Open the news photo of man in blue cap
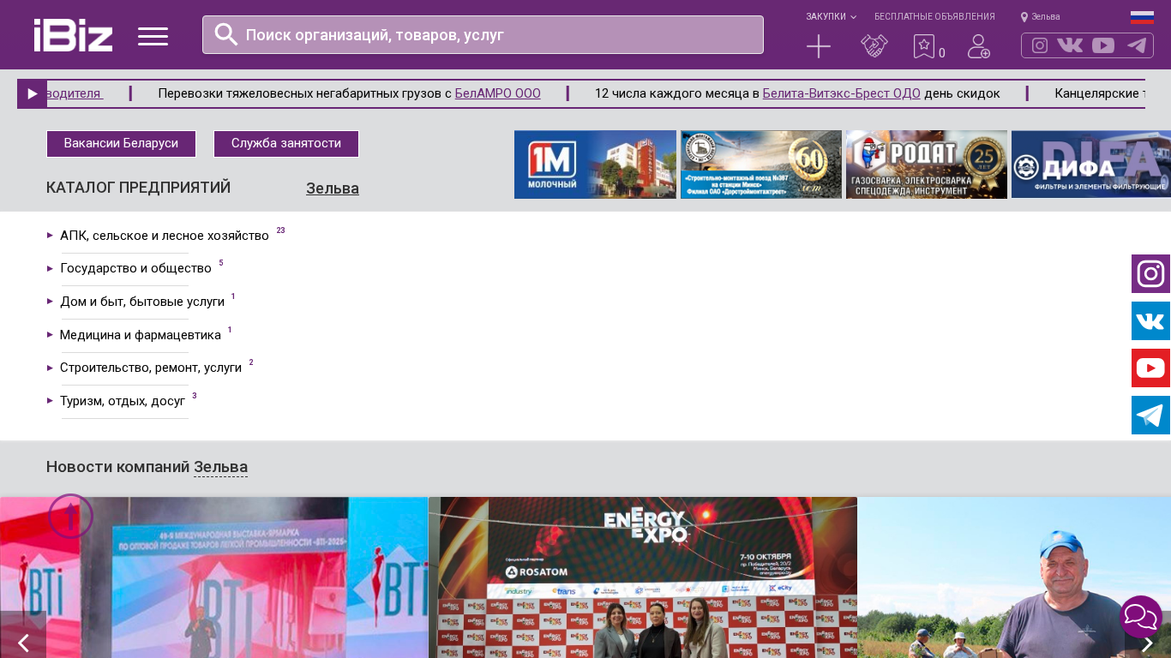Viewport: 1171px width, 658px height. [x=1014, y=577]
